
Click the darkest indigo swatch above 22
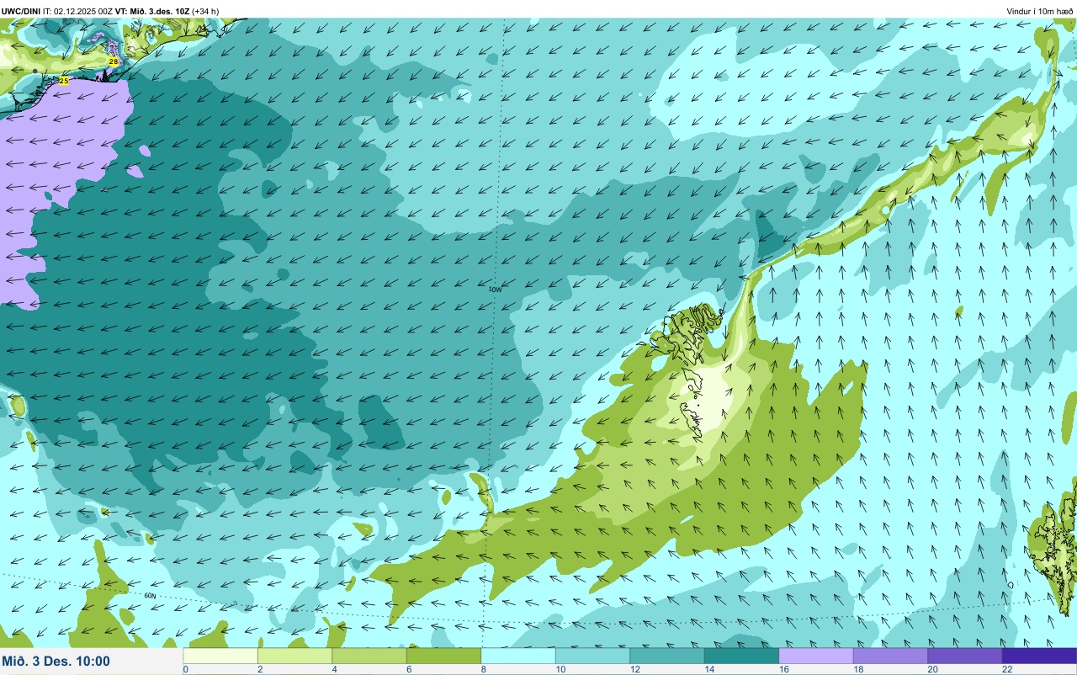tap(1039, 656)
